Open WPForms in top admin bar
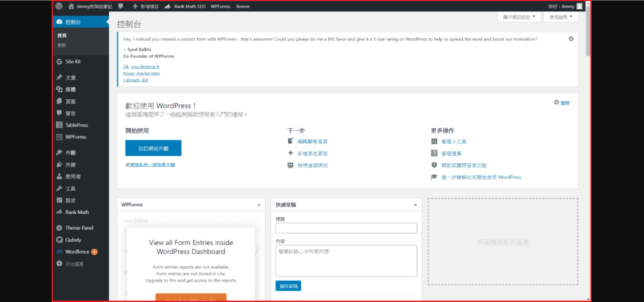This screenshot has height=302, width=644. point(220,6)
